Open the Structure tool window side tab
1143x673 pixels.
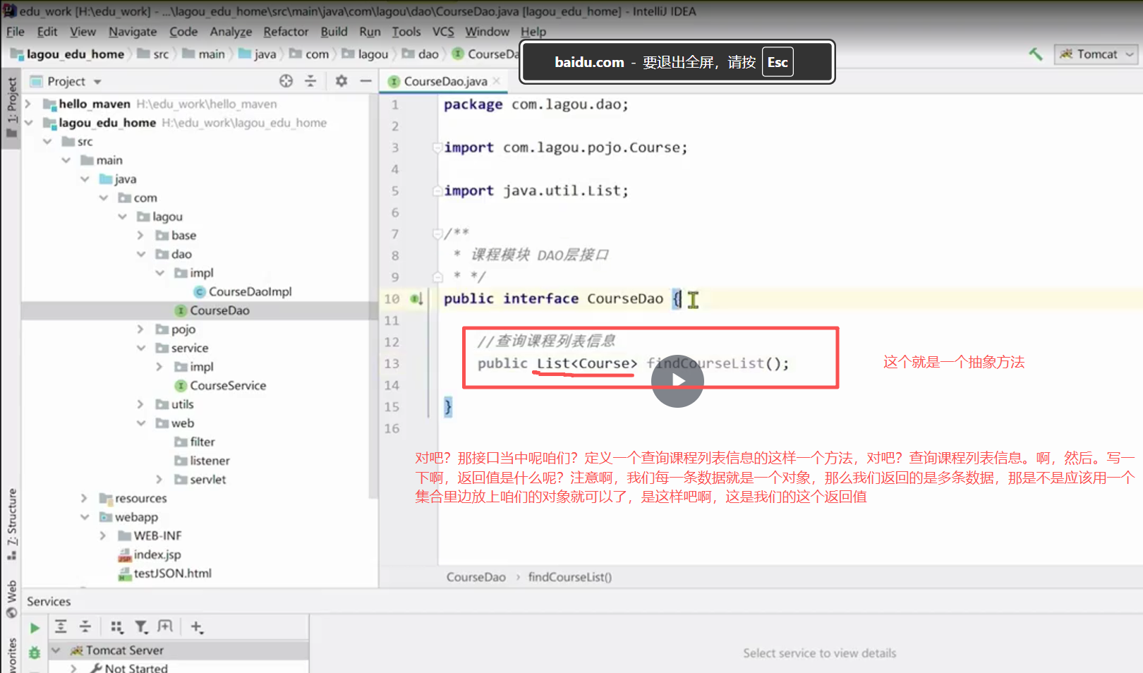tap(11, 523)
